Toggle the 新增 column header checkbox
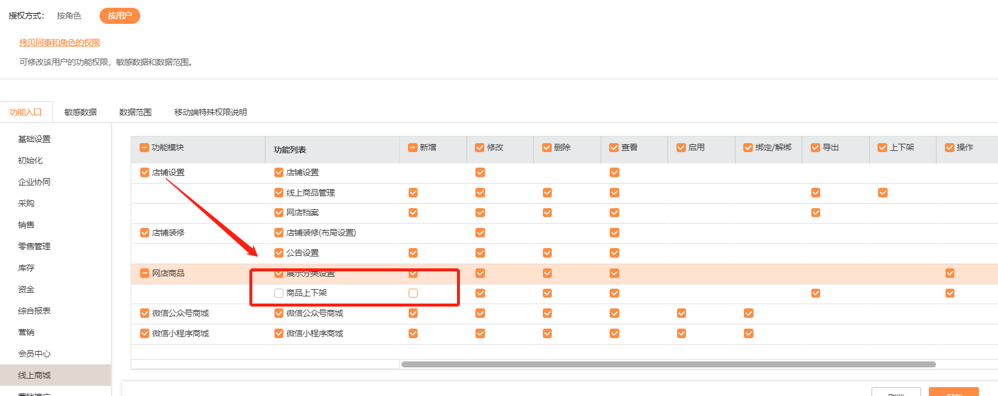Viewport: 998px width, 396px height. click(412, 147)
